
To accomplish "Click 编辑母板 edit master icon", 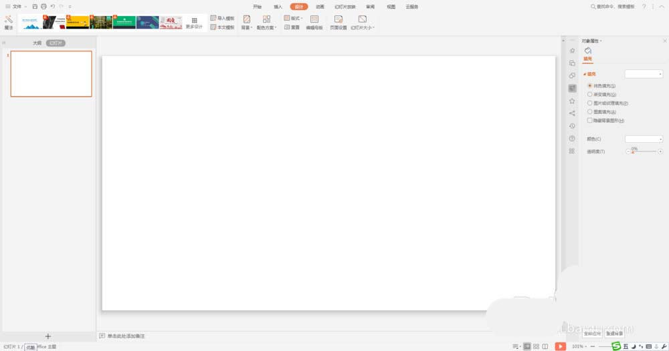I will [x=314, y=23].
